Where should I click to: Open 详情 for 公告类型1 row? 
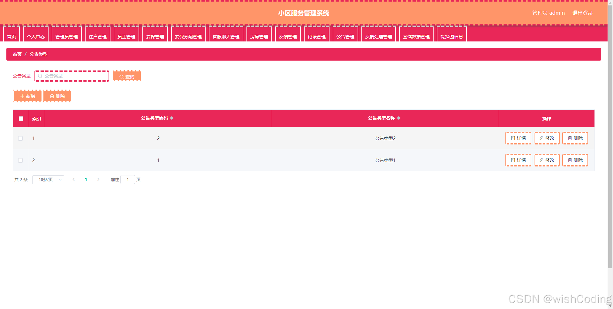[x=518, y=160]
